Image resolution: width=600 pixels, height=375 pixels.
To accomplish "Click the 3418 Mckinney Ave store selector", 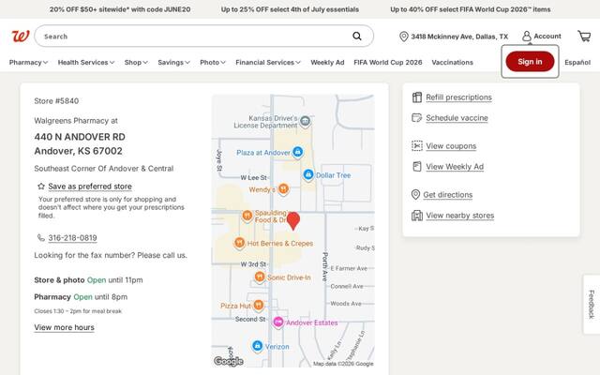I will coord(454,37).
